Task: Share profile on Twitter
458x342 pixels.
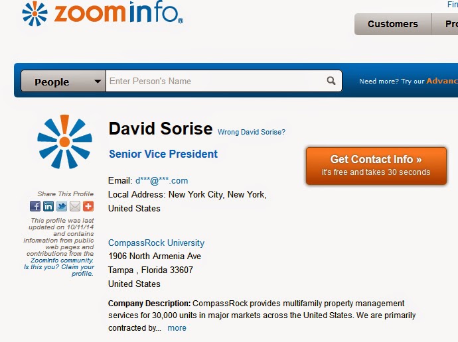Action: coord(62,206)
